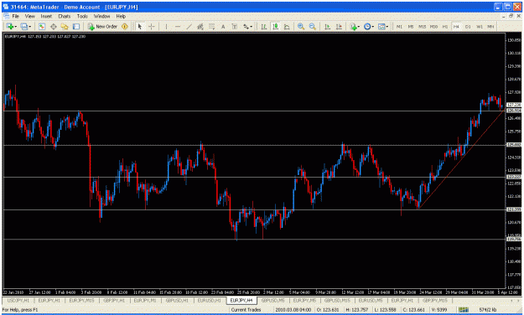524x315 pixels.
Task: Select the H4 timeframe button
Action: (456, 26)
